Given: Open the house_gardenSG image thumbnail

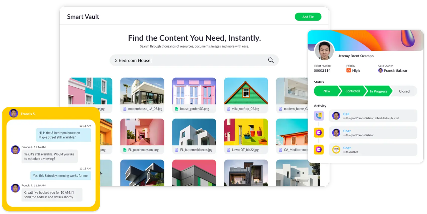Looking at the screenshot, I should (194, 91).
